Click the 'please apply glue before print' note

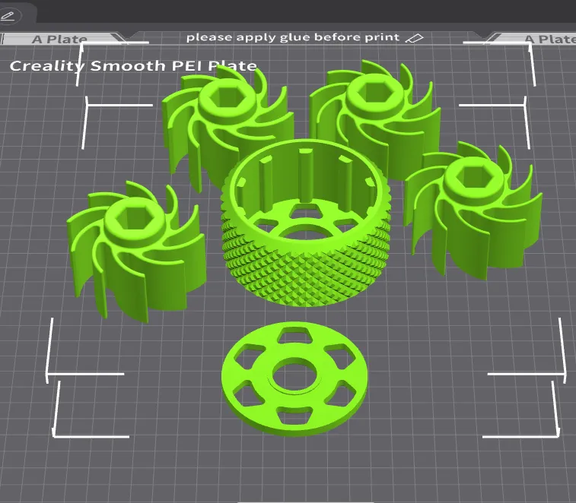pos(293,37)
